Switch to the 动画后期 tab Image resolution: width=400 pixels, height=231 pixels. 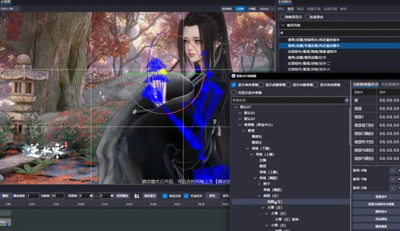coord(330,9)
